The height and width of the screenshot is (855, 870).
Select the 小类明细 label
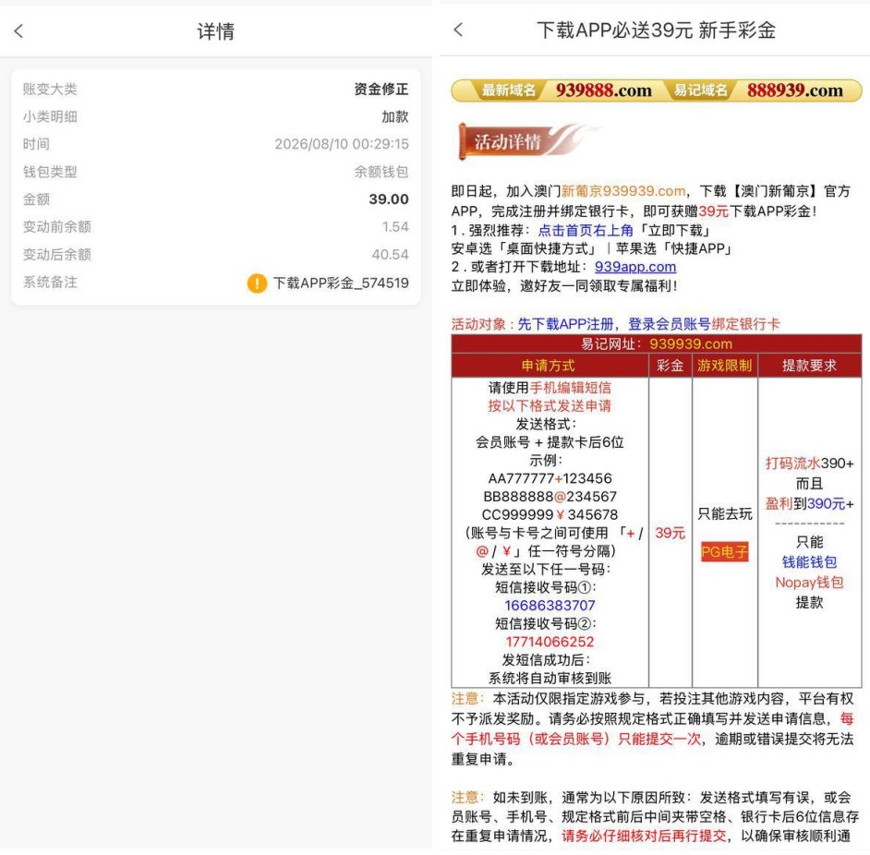(50, 116)
